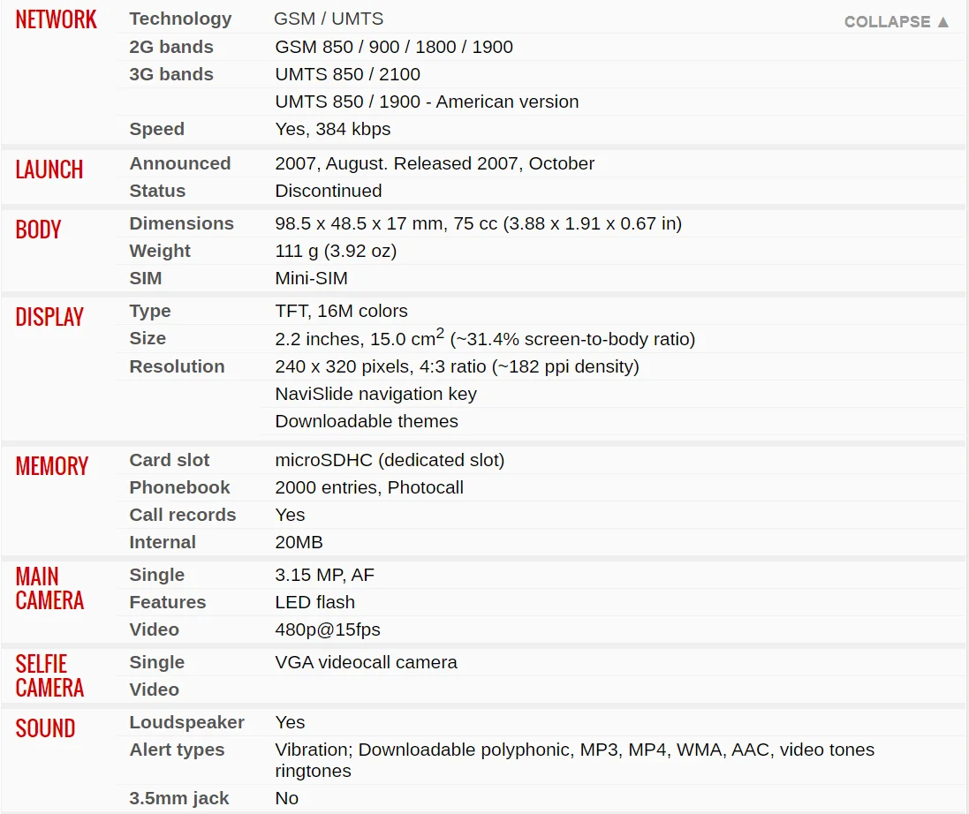Click the LED flash value text

[315, 602]
